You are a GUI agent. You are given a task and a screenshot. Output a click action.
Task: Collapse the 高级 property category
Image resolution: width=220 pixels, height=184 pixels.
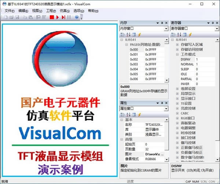tap(122, 139)
